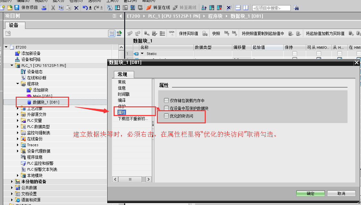Select the Cut scissors icon
Viewport: 361px width, 205px height.
[x=53, y=9]
